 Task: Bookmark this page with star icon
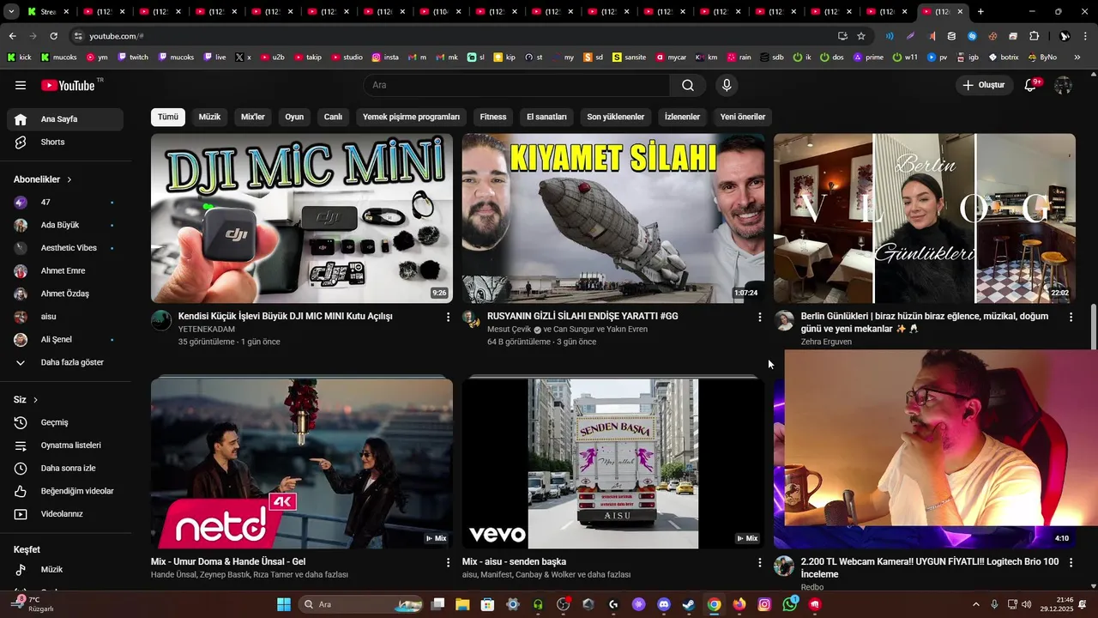[861, 36]
